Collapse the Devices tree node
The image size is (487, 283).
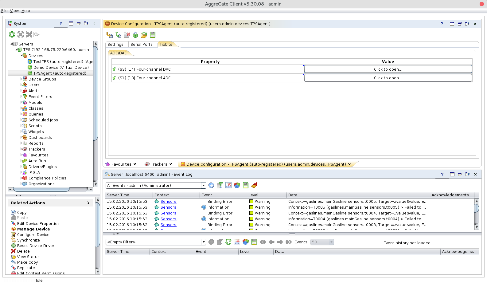[22, 56]
